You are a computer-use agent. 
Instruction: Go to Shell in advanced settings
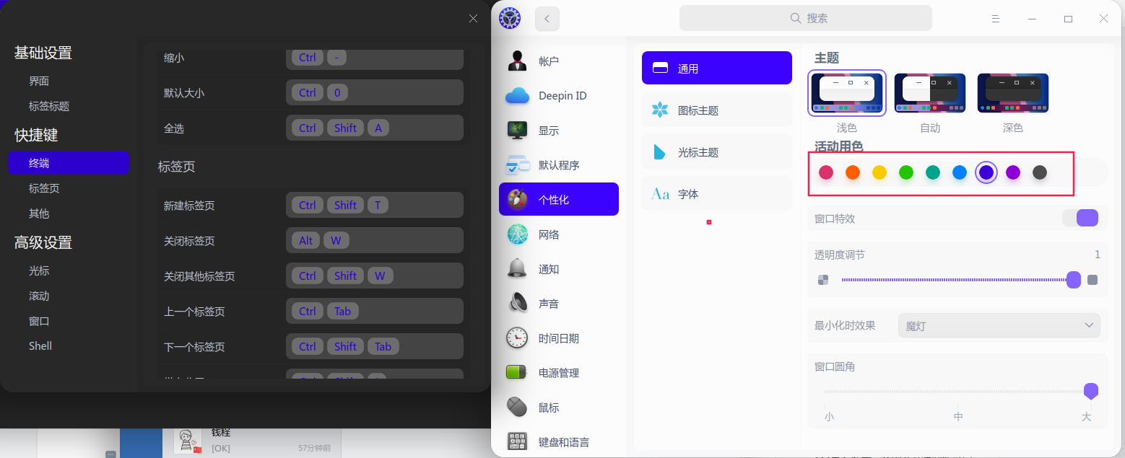point(40,346)
